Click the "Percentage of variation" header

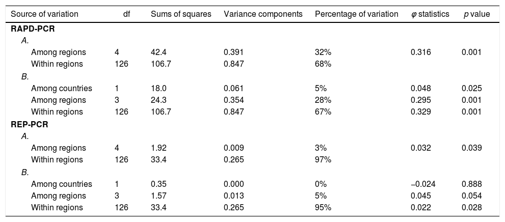pos(357,14)
